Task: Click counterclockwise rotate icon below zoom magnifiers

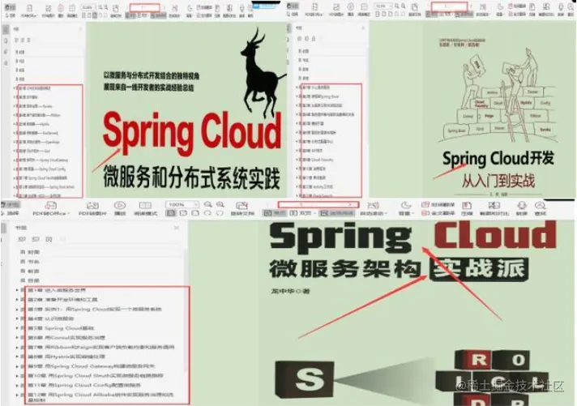Action: coord(208,213)
